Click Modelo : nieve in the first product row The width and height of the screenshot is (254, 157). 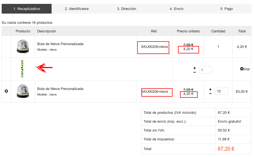[47, 50]
